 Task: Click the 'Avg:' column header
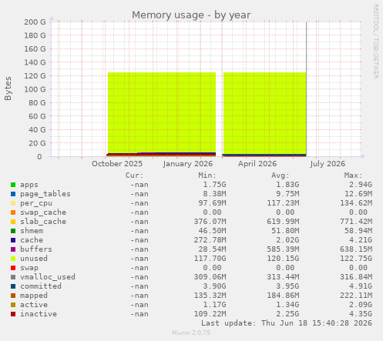tap(281, 176)
